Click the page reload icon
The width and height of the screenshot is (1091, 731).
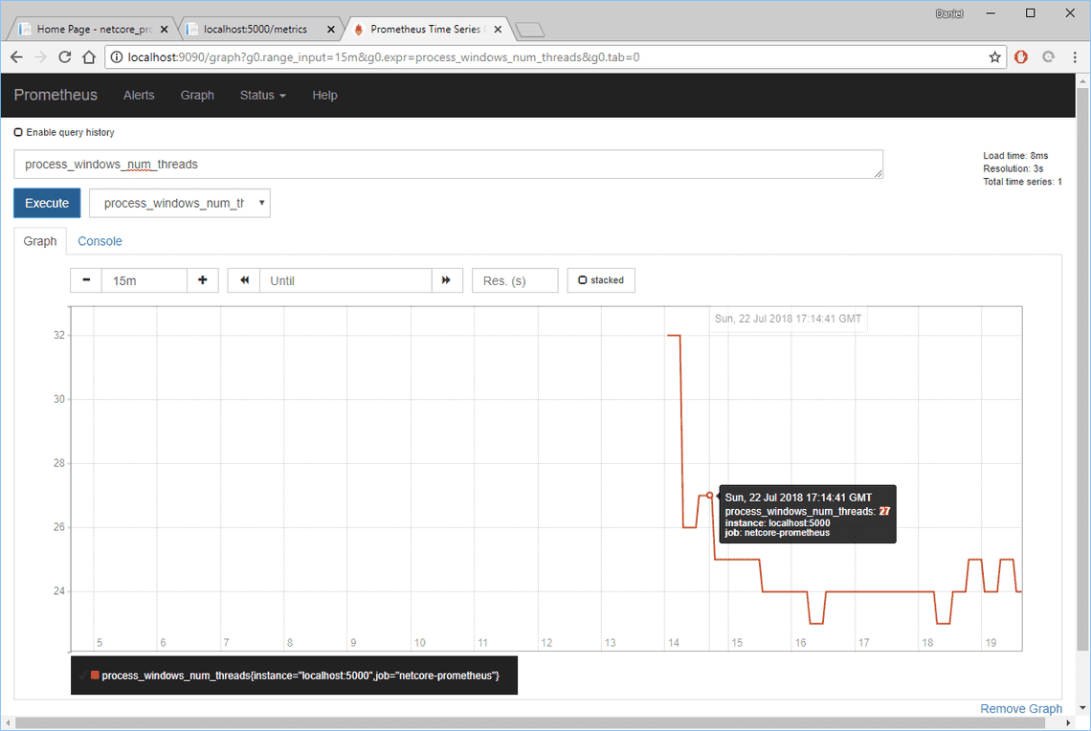64,56
